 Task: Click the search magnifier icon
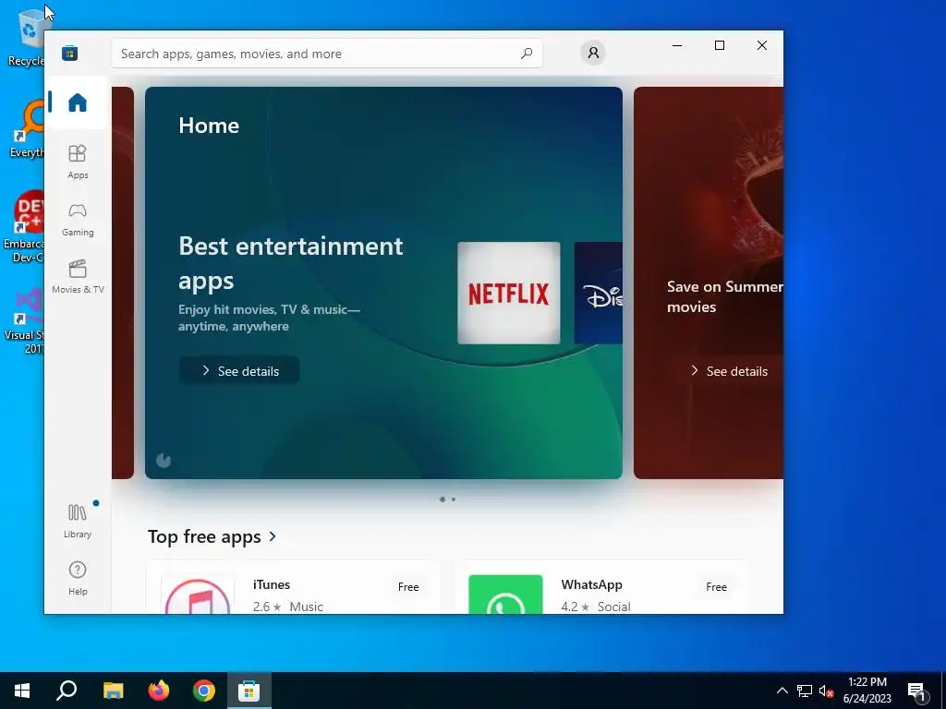click(x=526, y=53)
